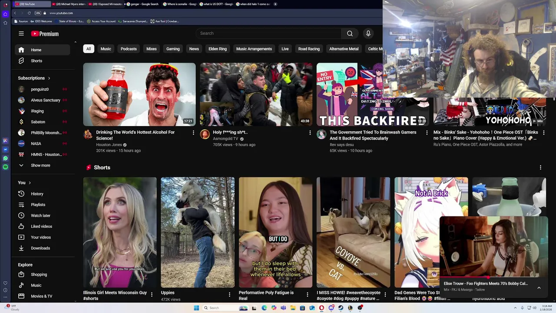Open Axe Tool Crowbar bookmark
Image resolution: width=556 pixels, height=313 pixels.
pyautogui.click(x=165, y=21)
